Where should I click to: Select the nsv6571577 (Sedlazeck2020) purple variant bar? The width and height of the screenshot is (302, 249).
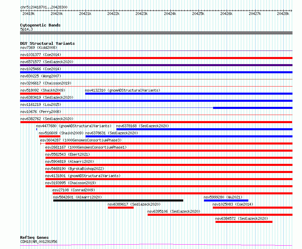point(156,65)
